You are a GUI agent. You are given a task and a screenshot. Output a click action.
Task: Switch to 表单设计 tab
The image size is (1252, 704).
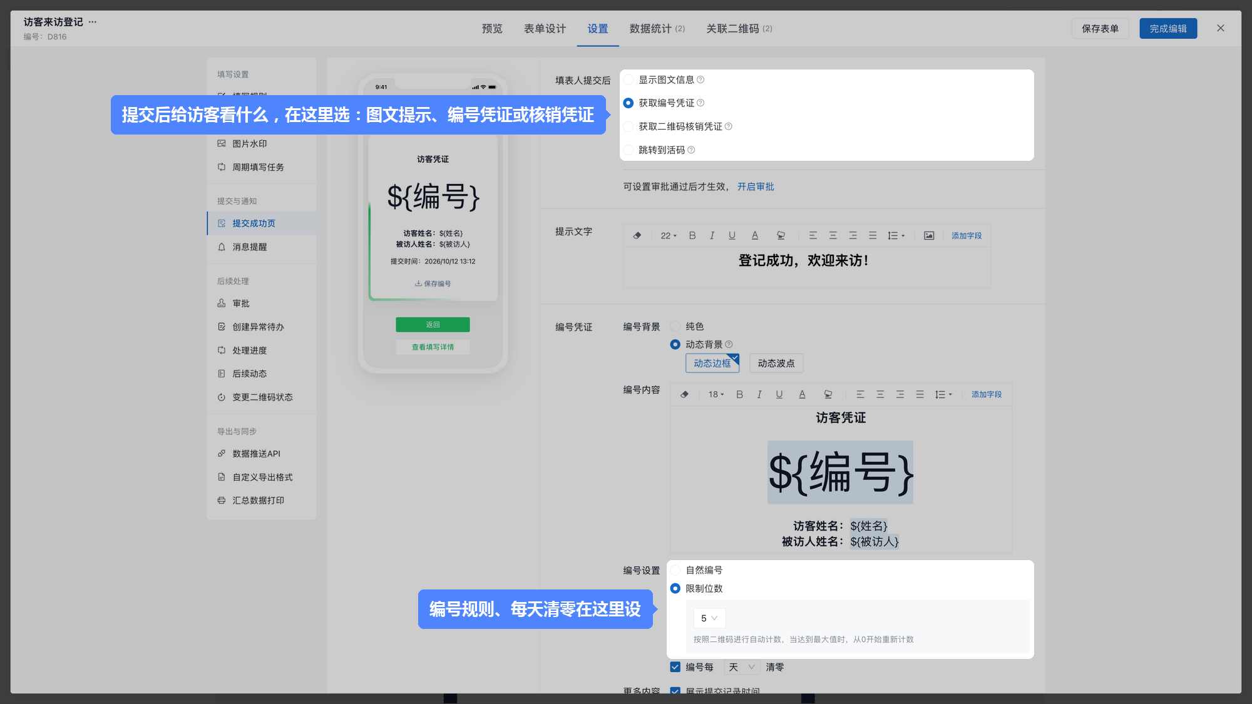pos(545,29)
